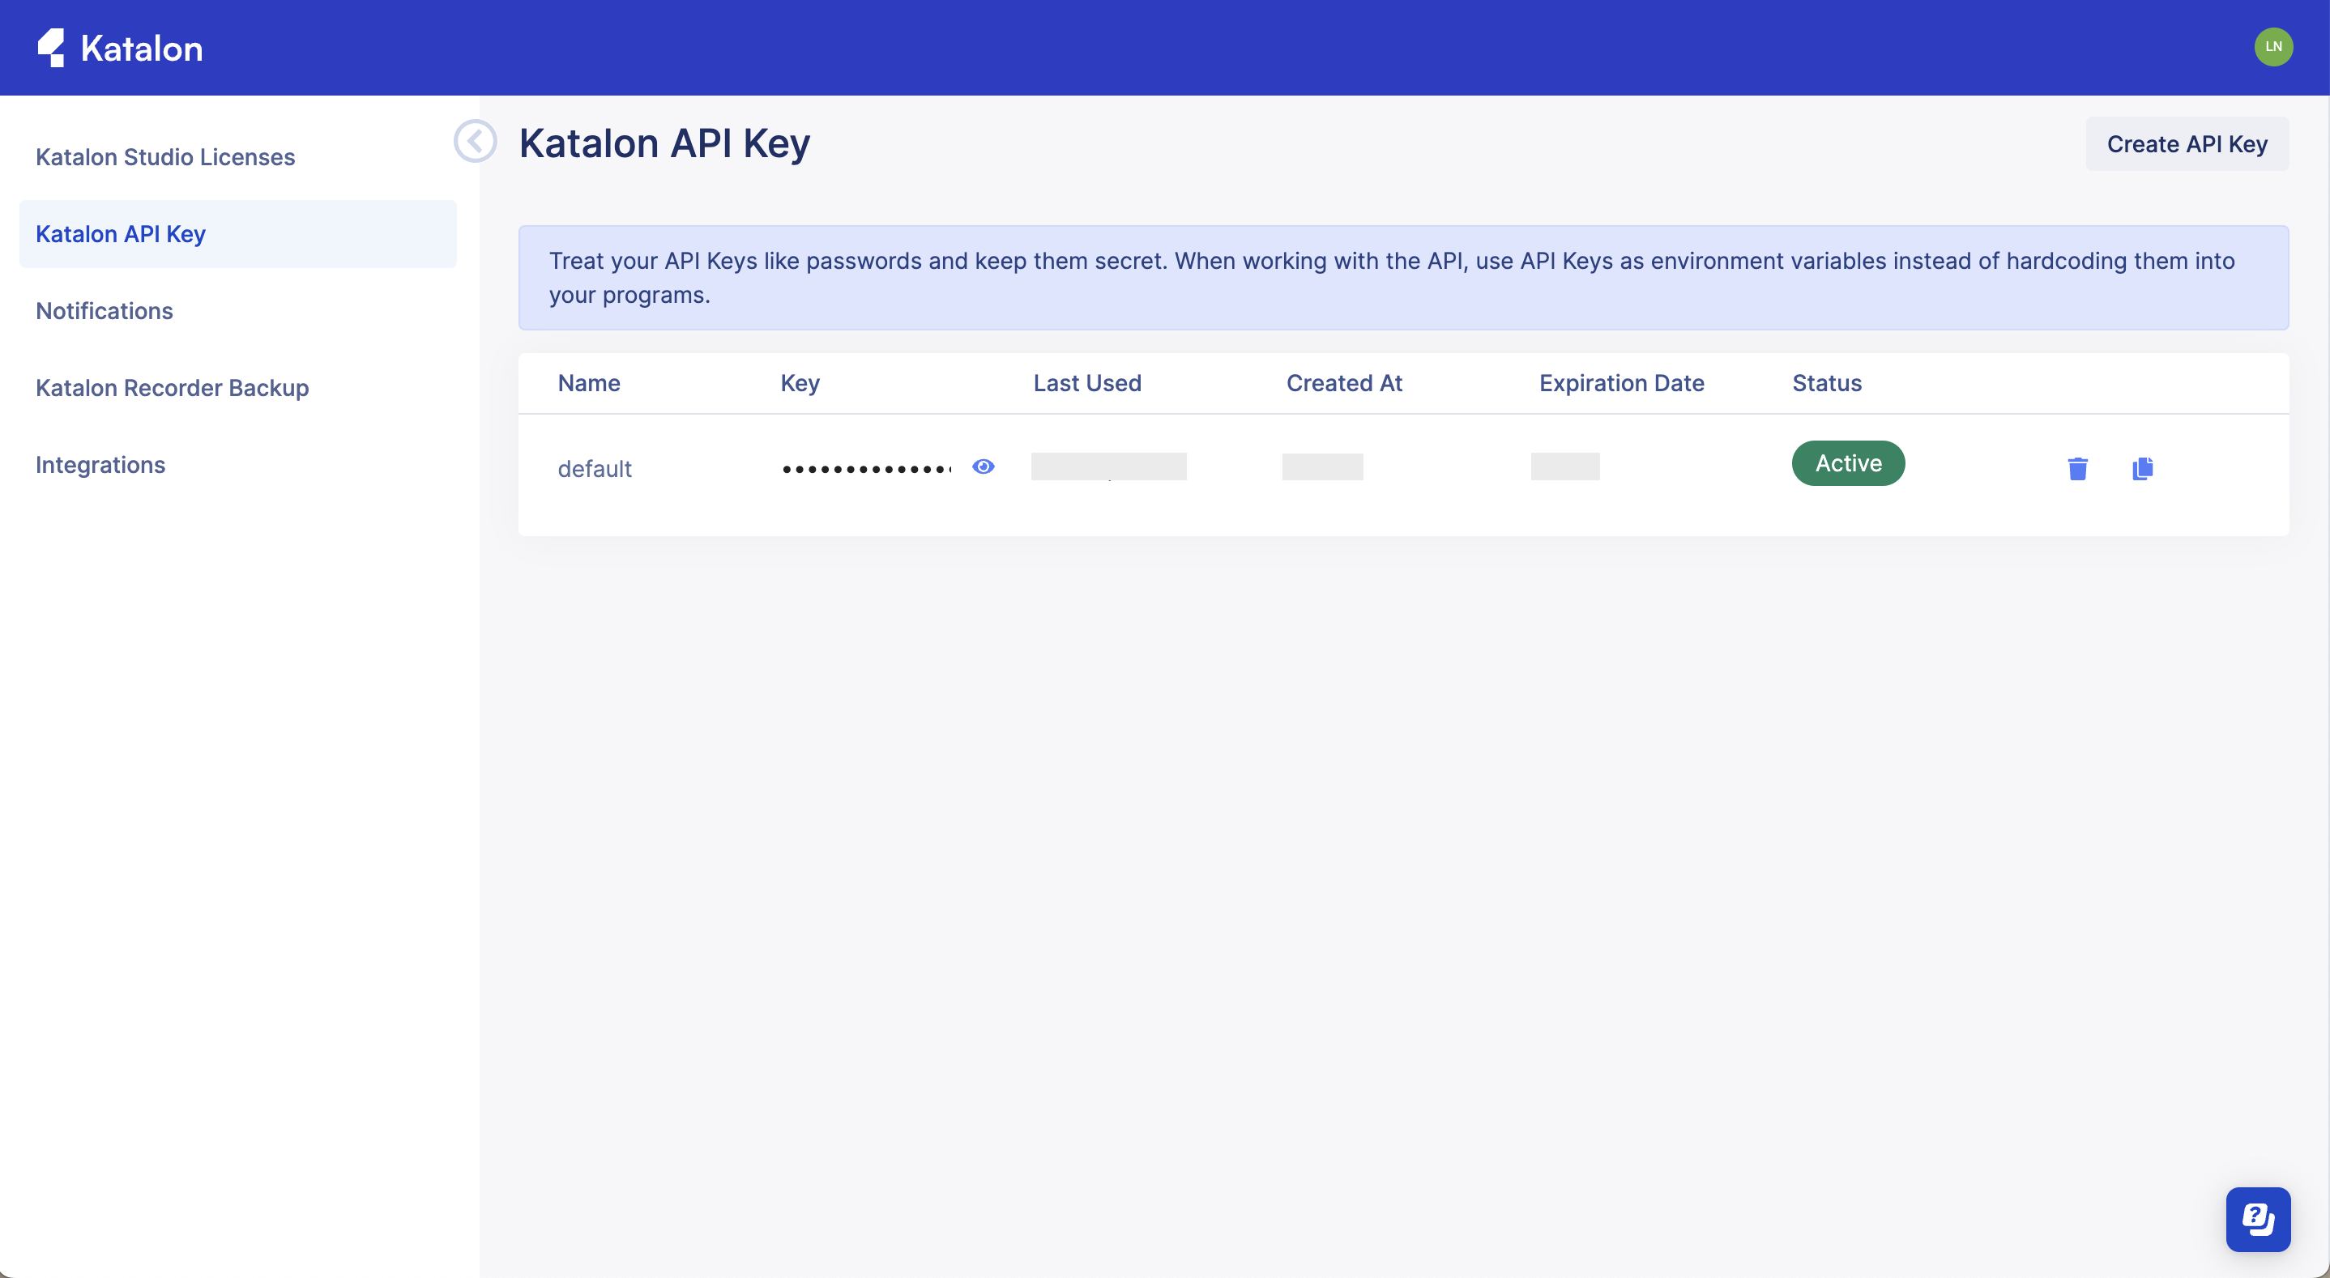Select the highlighted Katalon API Key sidebar entry
Viewport: 2330px width, 1278px height.
coord(120,233)
